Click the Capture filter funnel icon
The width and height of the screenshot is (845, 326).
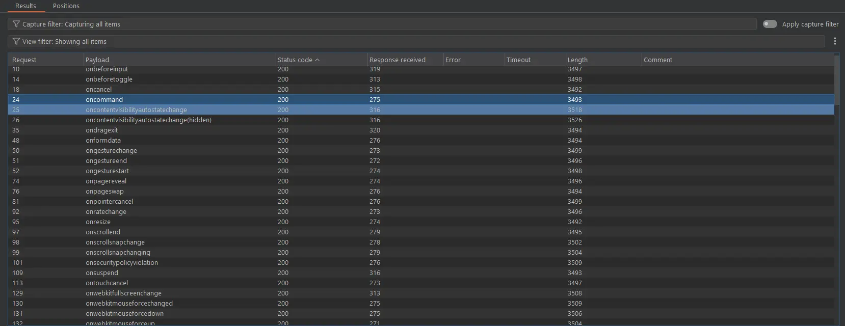tap(16, 24)
